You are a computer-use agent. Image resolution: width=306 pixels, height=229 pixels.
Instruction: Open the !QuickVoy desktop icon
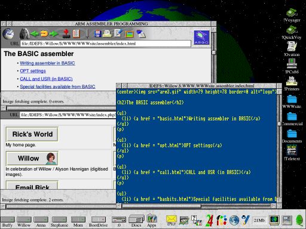pyautogui.click(x=292, y=32)
